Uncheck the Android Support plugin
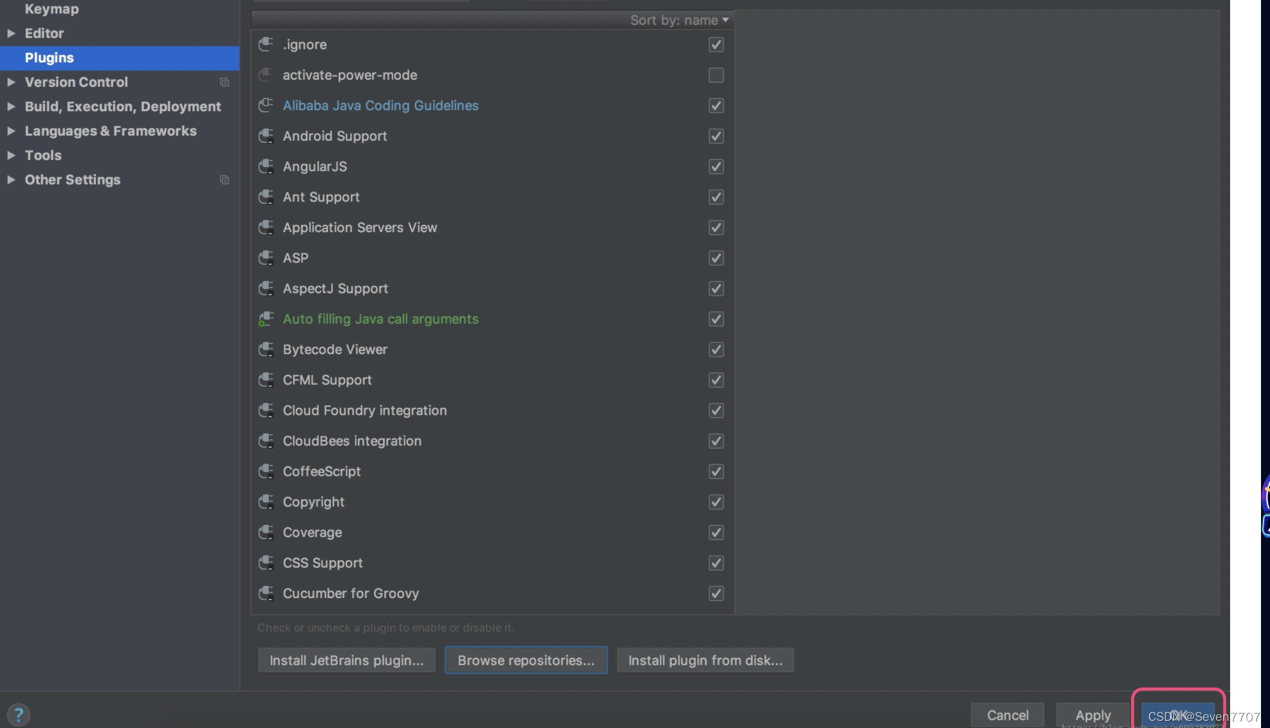 tap(715, 136)
